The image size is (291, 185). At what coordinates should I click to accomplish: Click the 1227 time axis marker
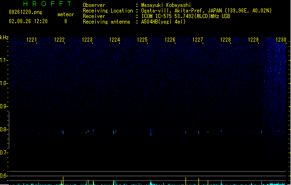click(198, 40)
